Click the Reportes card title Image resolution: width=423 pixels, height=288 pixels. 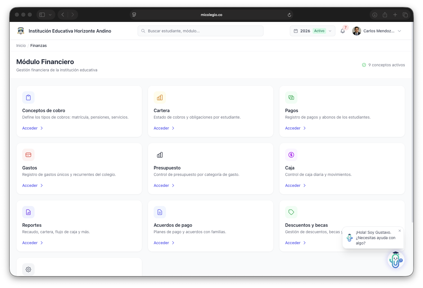pos(32,225)
